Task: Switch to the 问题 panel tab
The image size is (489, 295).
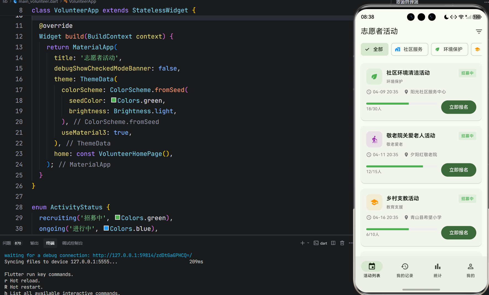Action: pos(12,243)
